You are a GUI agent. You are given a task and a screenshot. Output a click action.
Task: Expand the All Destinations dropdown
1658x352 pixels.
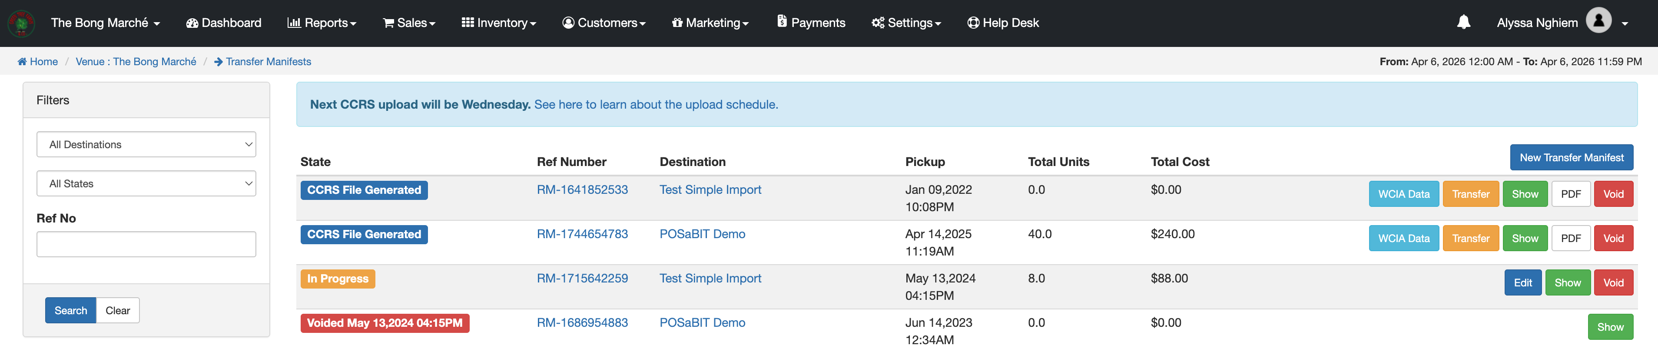146,145
